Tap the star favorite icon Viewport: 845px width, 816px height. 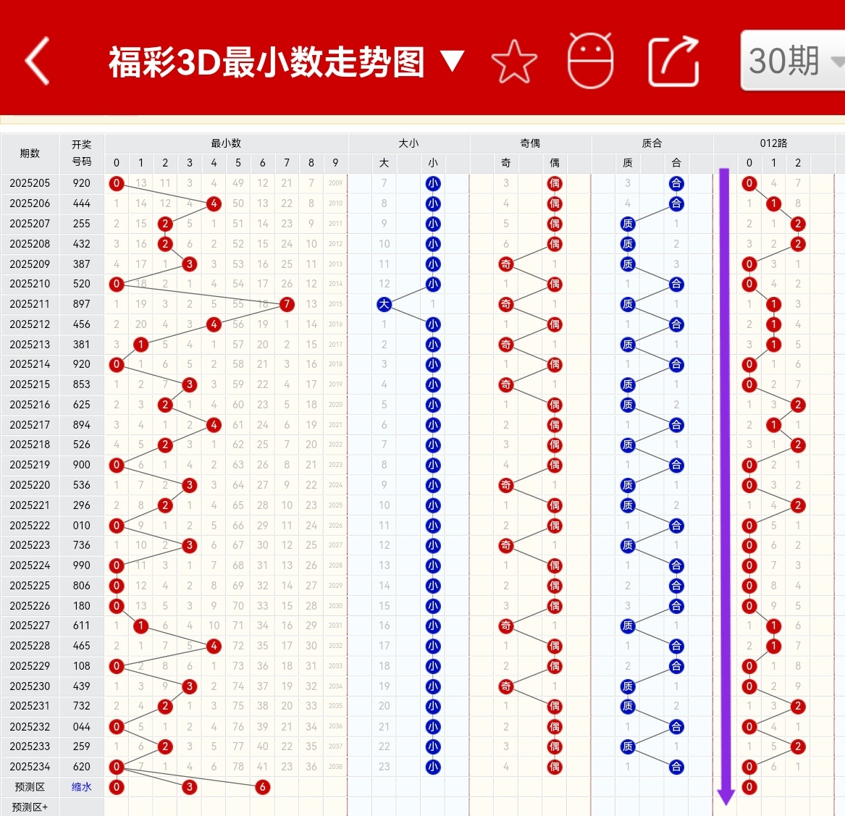(514, 62)
